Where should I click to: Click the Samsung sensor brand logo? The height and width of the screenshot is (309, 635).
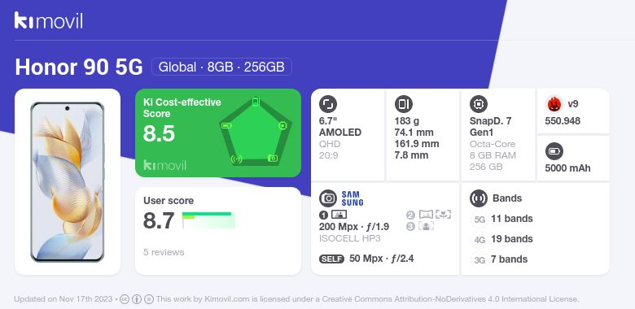353,198
